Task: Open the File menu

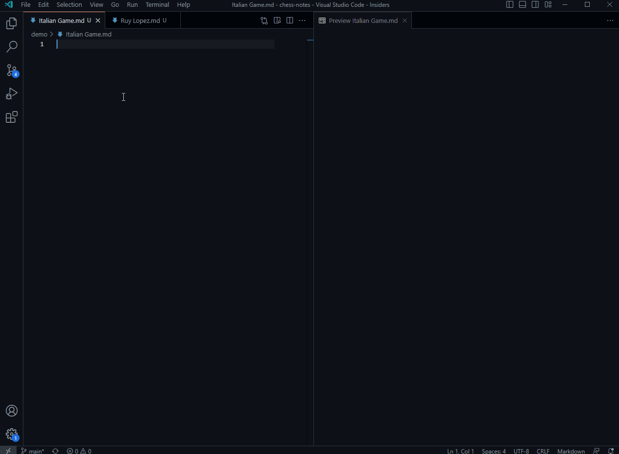Action: [26, 5]
